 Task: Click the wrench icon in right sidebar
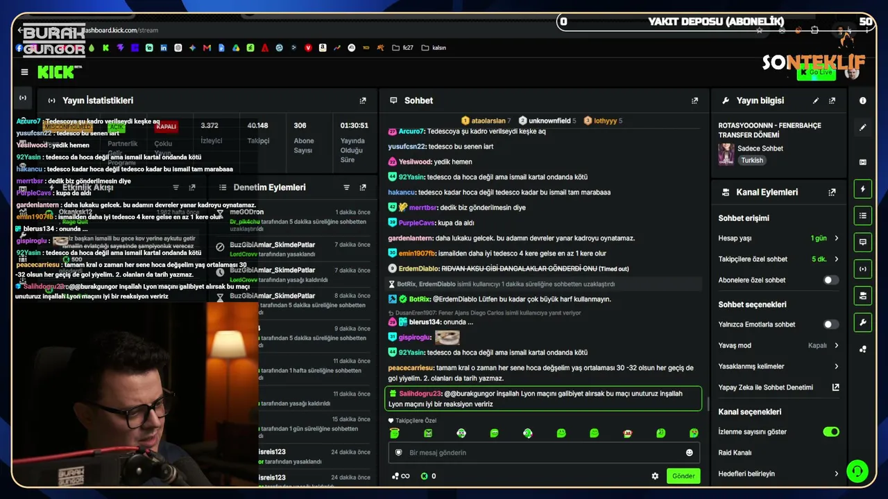coord(863,322)
